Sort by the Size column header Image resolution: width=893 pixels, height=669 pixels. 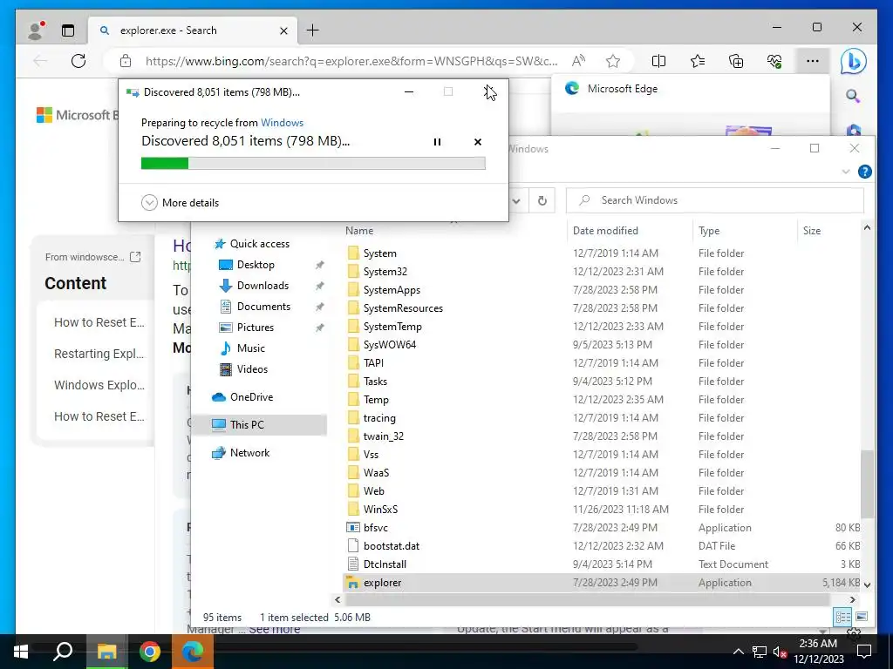click(812, 230)
